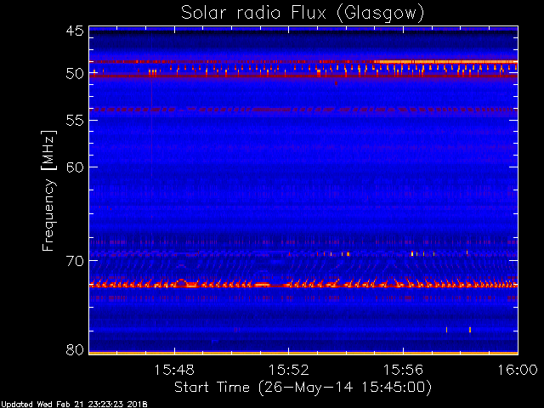Viewport: 544px width, 408px height.
Task: Select the 45 frequency tick label
Action: tap(75, 31)
